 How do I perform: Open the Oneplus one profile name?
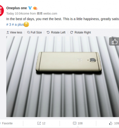17,8
